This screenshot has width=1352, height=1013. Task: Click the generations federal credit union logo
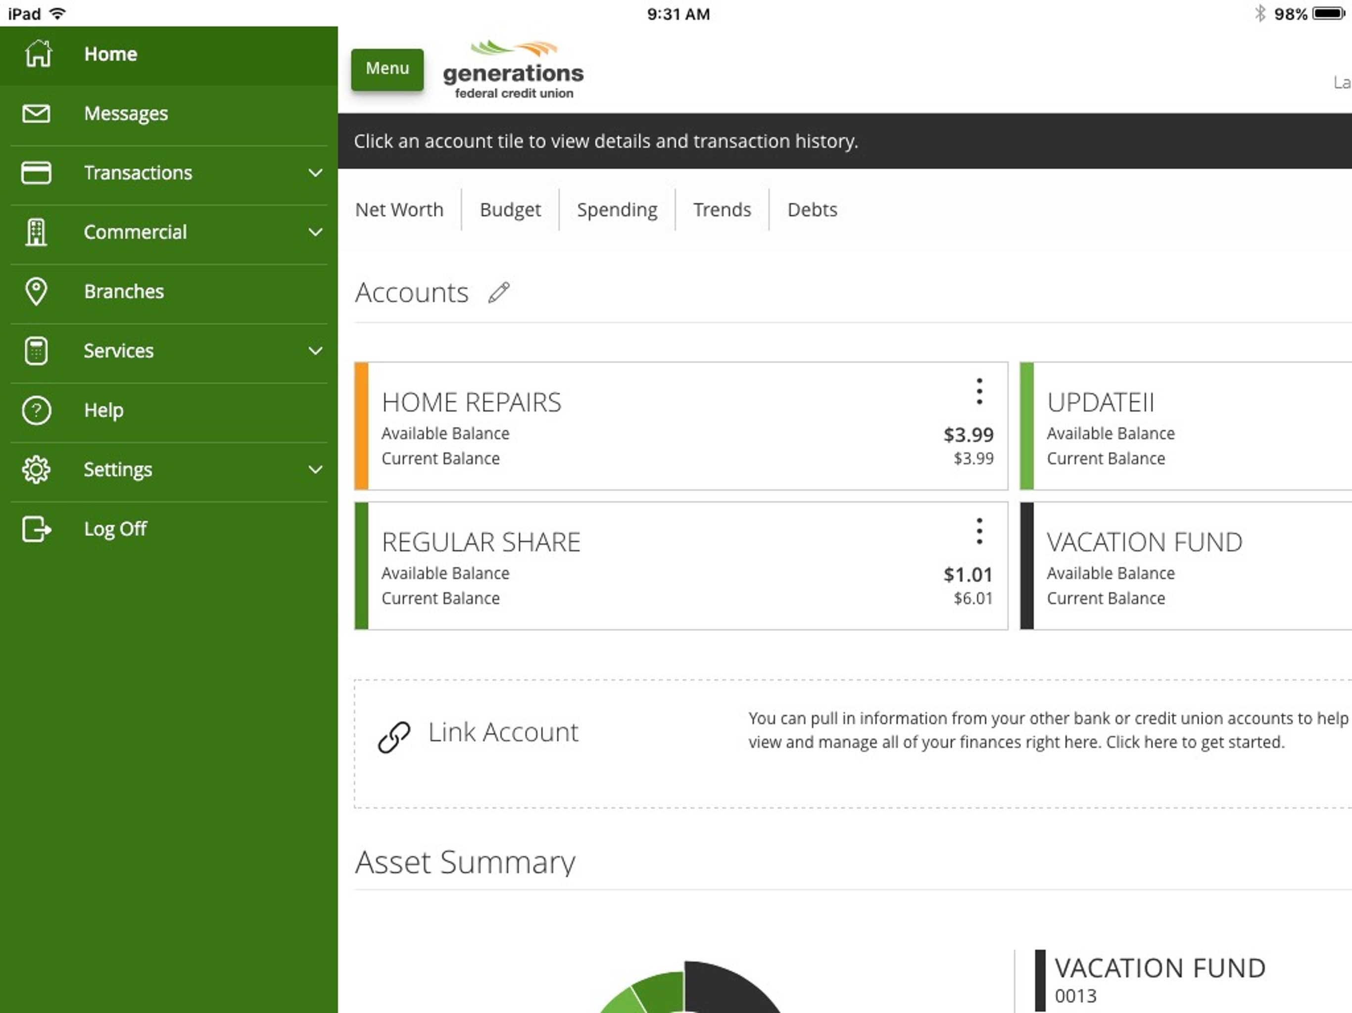coord(513,70)
